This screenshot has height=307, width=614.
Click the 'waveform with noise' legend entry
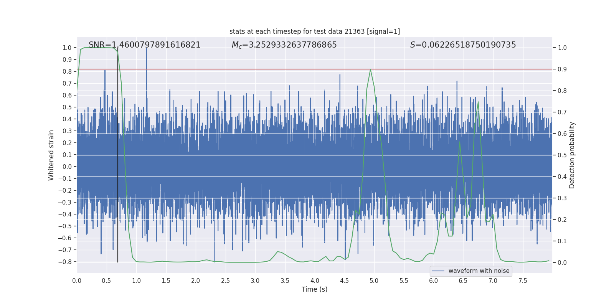471,271
